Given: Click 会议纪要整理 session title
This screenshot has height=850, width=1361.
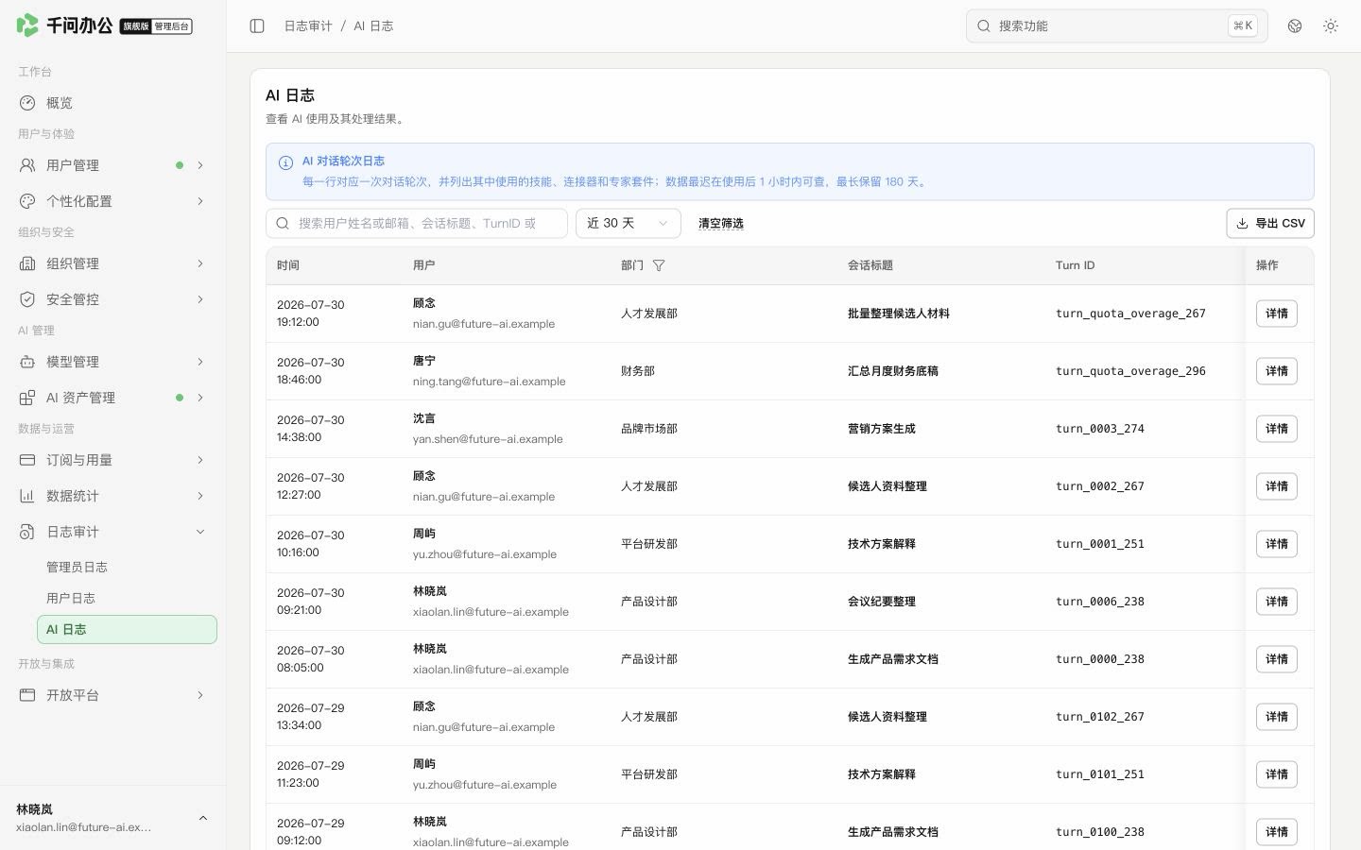Looking at the screenshot, I should [x=882, y=602].
